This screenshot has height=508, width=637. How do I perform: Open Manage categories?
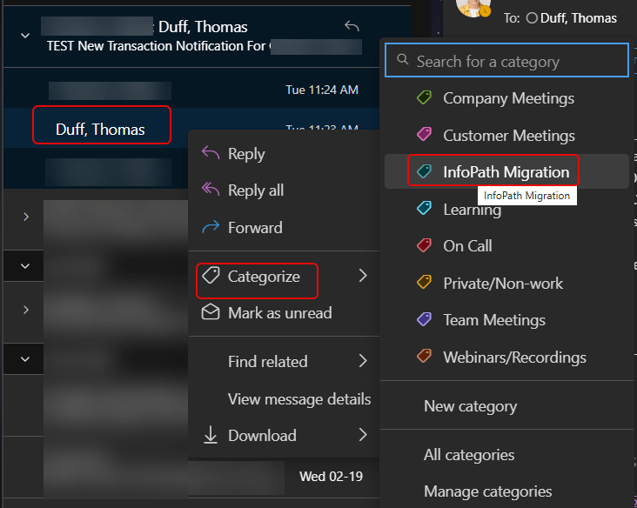pos(487,491)
